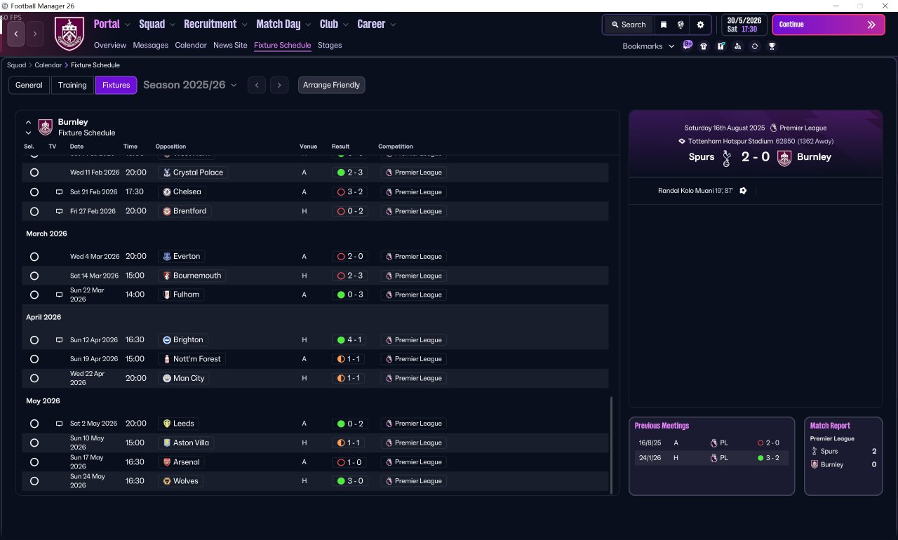Open the Recruitment menu
The height and width of the screenshot is (540, 898).
coord(215,24)
